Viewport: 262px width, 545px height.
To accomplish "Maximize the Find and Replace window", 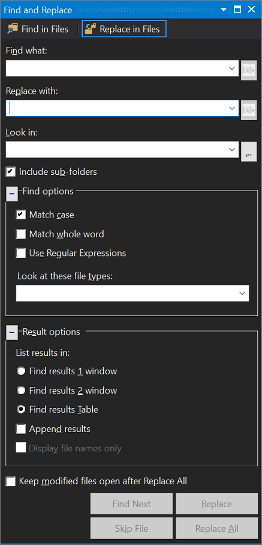I will point(237,10).
